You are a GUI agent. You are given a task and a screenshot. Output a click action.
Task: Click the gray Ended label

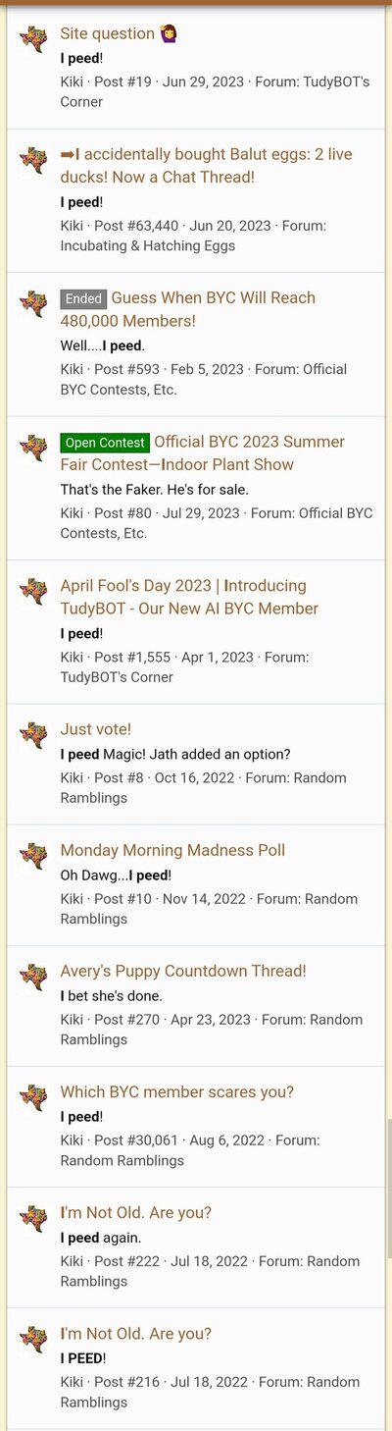83,298
